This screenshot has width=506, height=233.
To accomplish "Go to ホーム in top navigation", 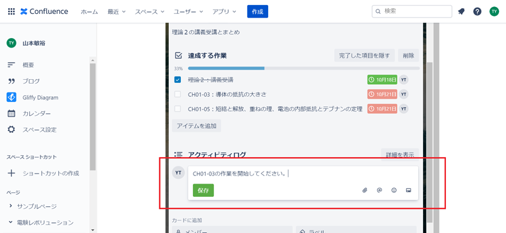I will pyautogui.click(x=89, y=11).
